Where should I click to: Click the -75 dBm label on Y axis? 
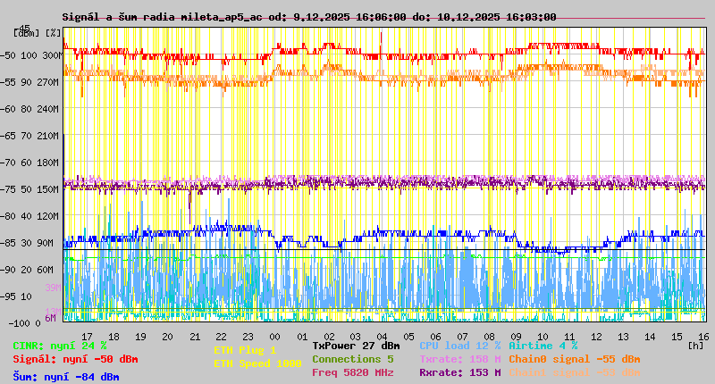(10, 189)
